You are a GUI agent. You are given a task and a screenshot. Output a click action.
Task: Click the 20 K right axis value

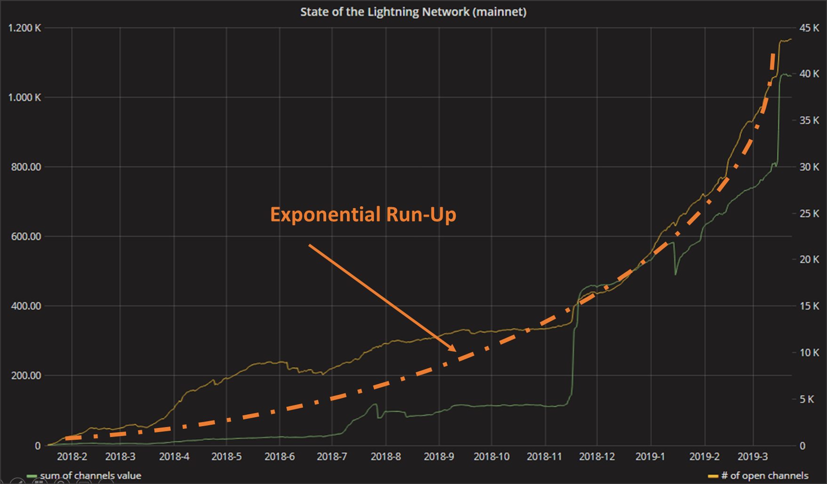pyautogui.click(x=809, y=259)
